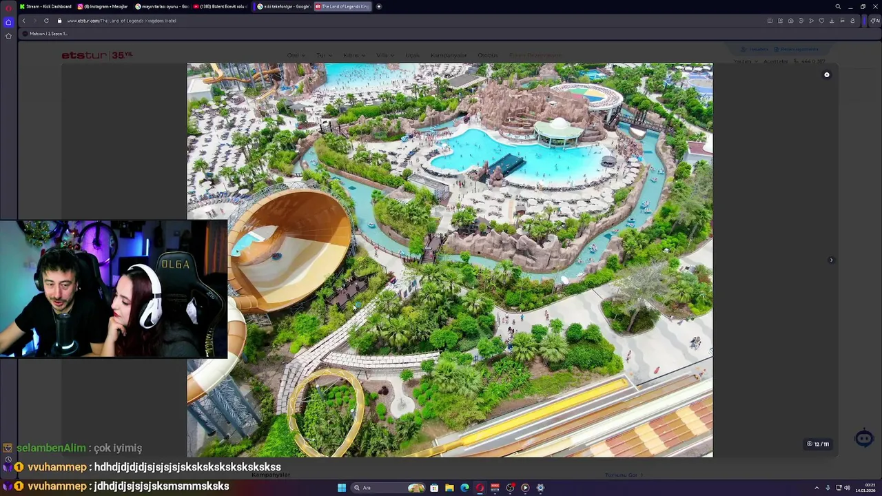The height and width of the screenshot is (496, 882).
Task: Open the Otobüs menu link
Action: (488, 55)
